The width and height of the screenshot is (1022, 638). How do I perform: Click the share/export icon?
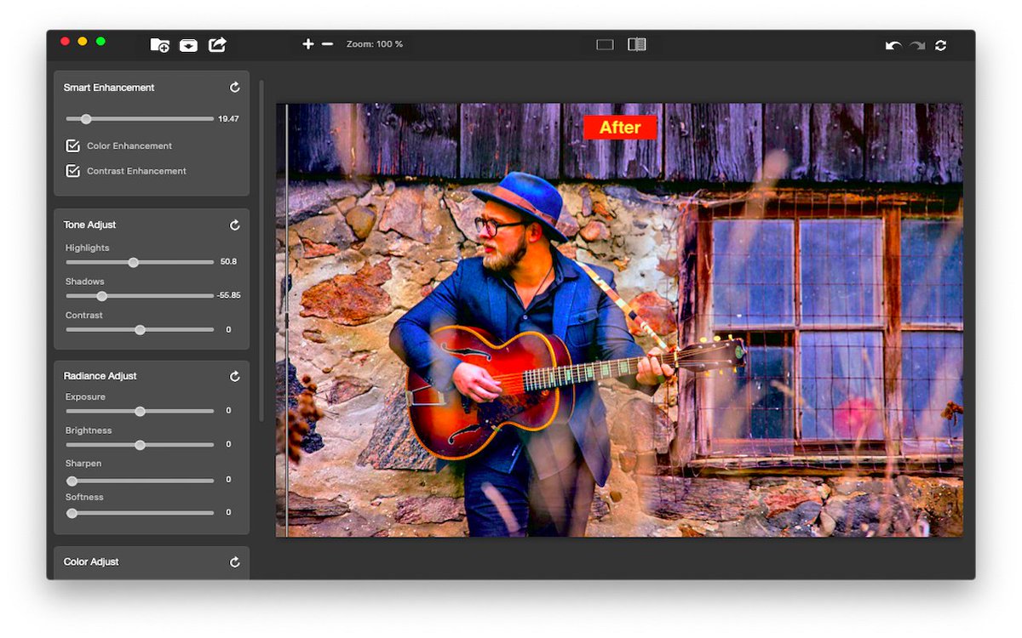217,44
